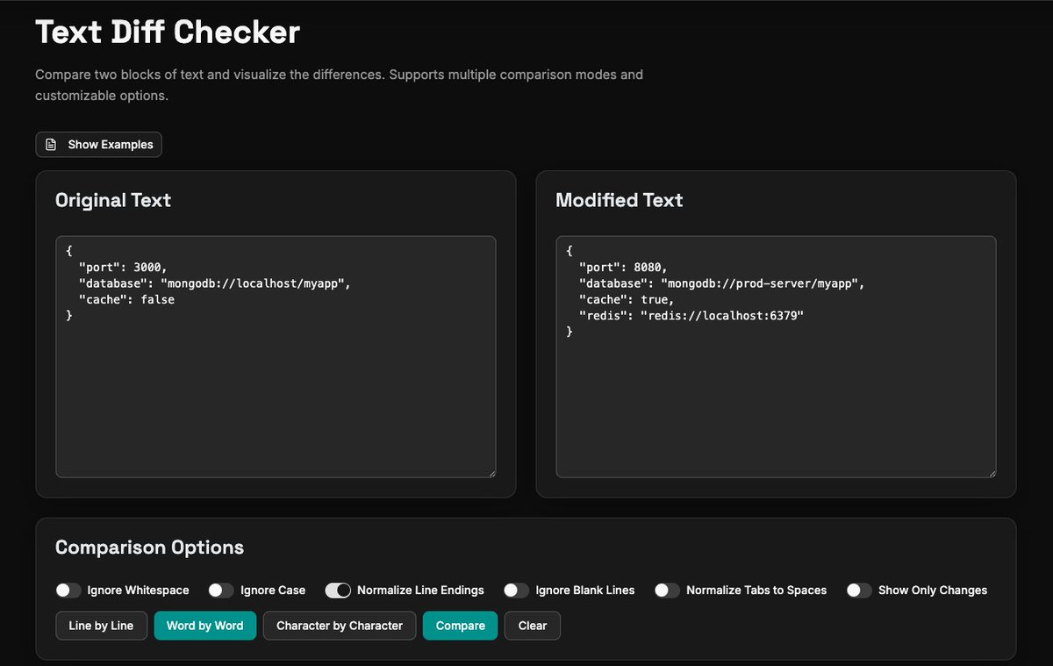Run the Compare button

click(461, 626)
